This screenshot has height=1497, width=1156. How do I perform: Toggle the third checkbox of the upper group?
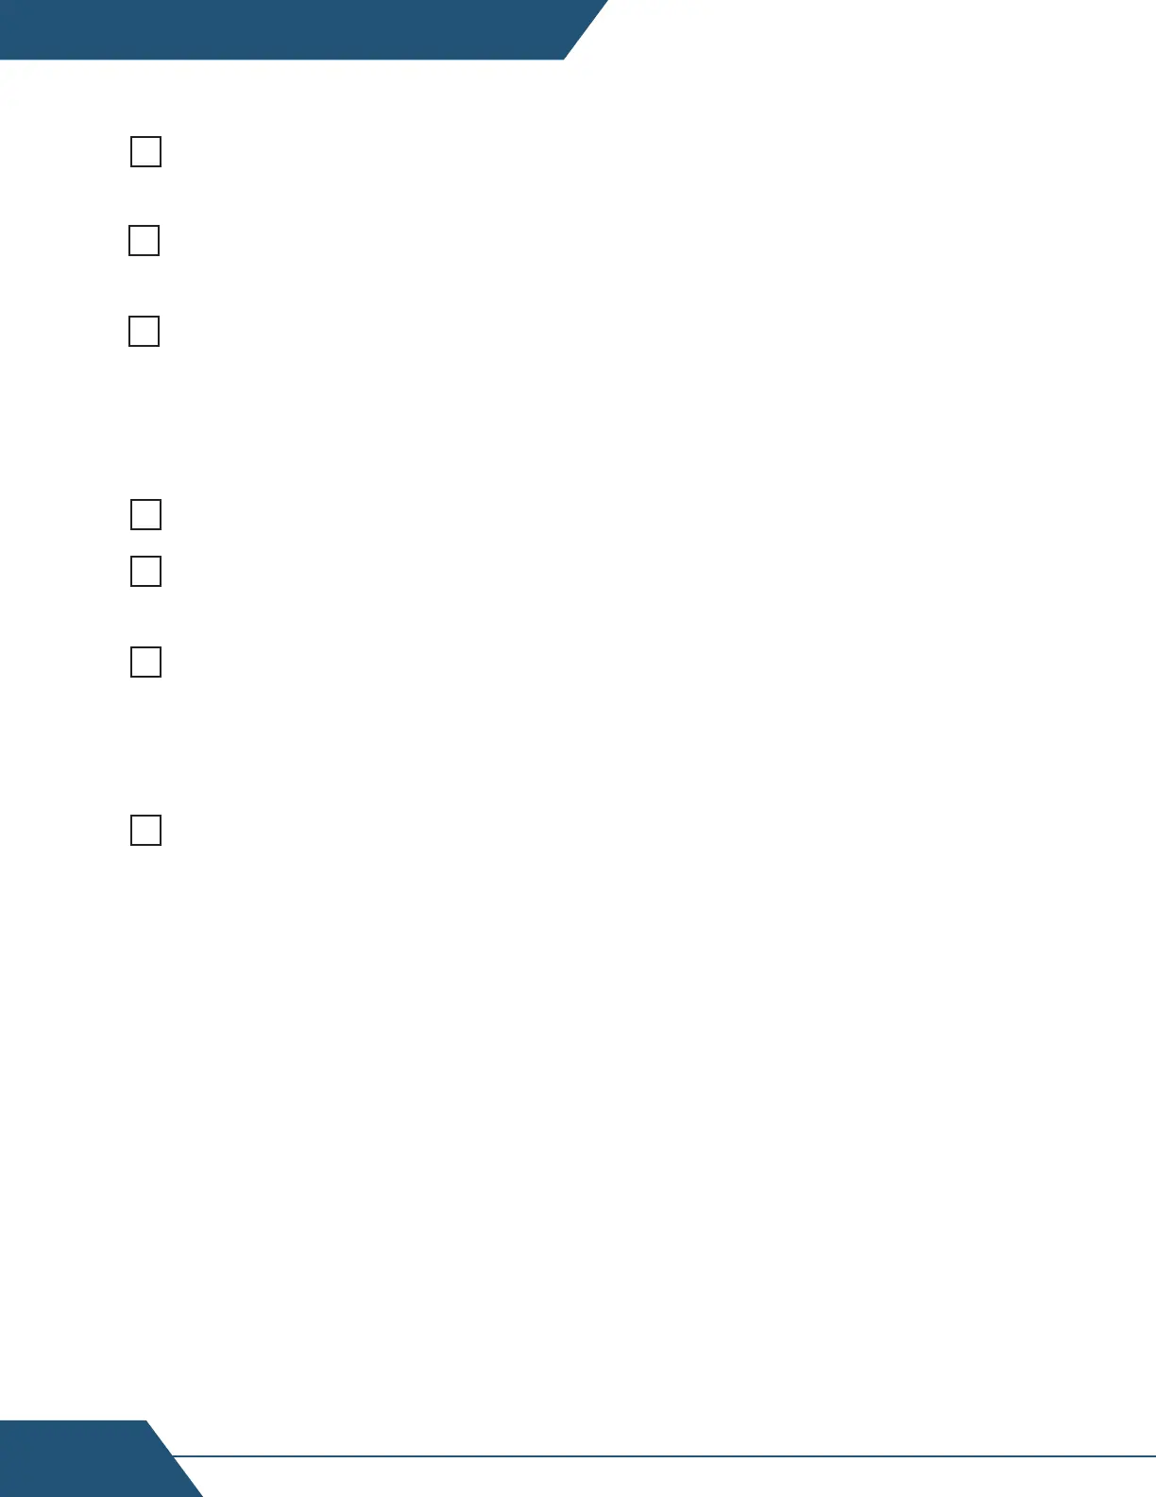[144, 331]
